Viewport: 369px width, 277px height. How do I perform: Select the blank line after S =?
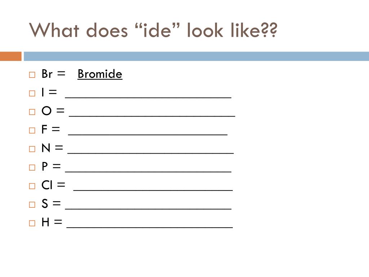[148, 208]
